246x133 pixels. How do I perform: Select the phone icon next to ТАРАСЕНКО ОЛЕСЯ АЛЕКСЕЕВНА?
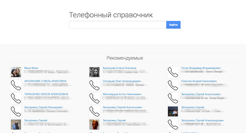tap(16, 98)
